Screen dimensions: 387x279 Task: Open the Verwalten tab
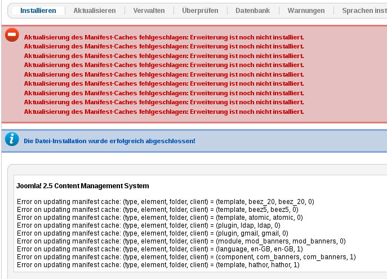click(x=149, y=11)
